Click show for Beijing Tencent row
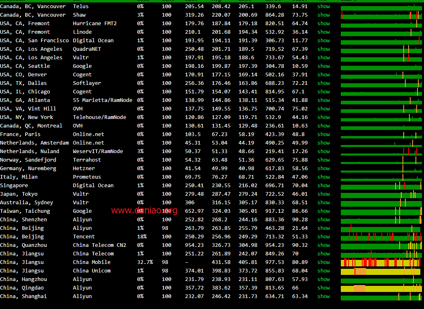Viewport: 424px width, 309px height. (323, 236)
